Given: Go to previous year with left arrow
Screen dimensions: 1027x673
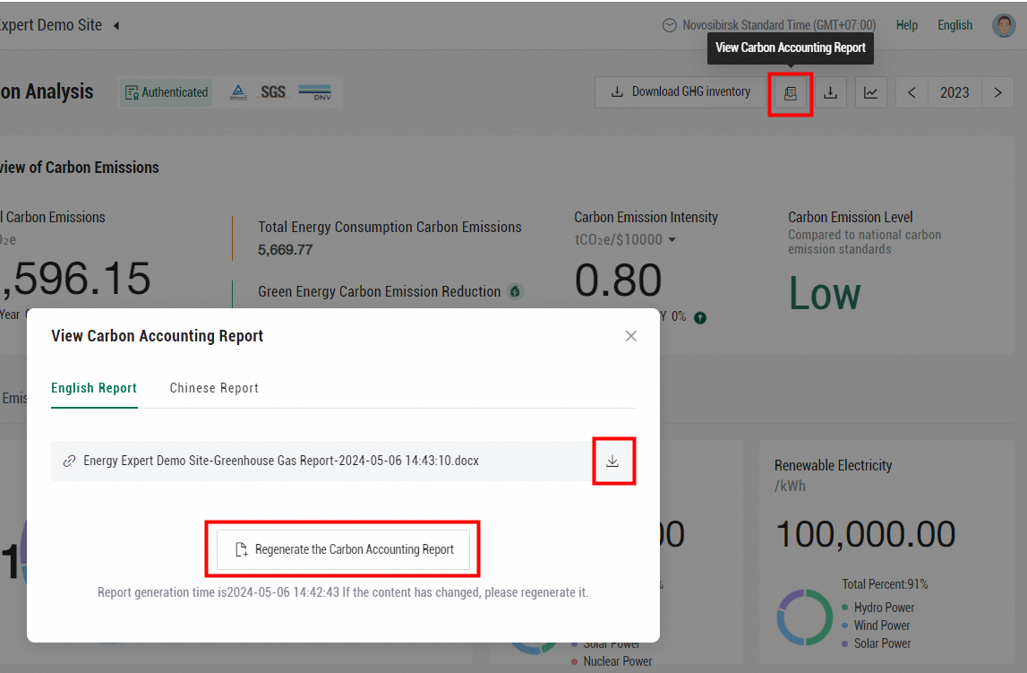Looking at the screenshot, I should tap(911, 93).
